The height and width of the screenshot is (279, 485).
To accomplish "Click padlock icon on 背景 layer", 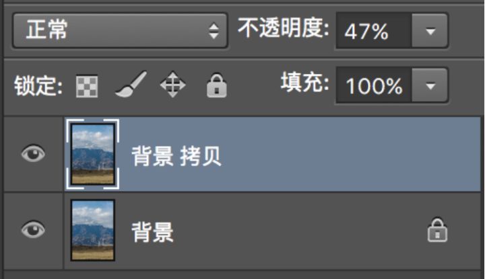I will [437, 230].
